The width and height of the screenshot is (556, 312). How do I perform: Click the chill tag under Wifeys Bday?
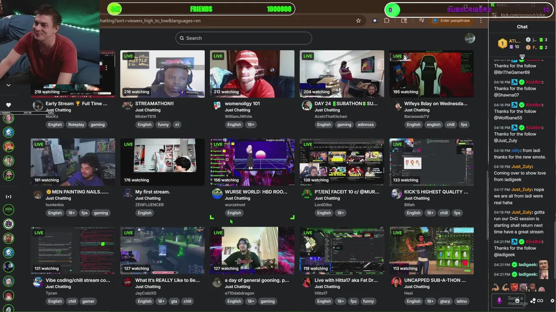(450, 124)
